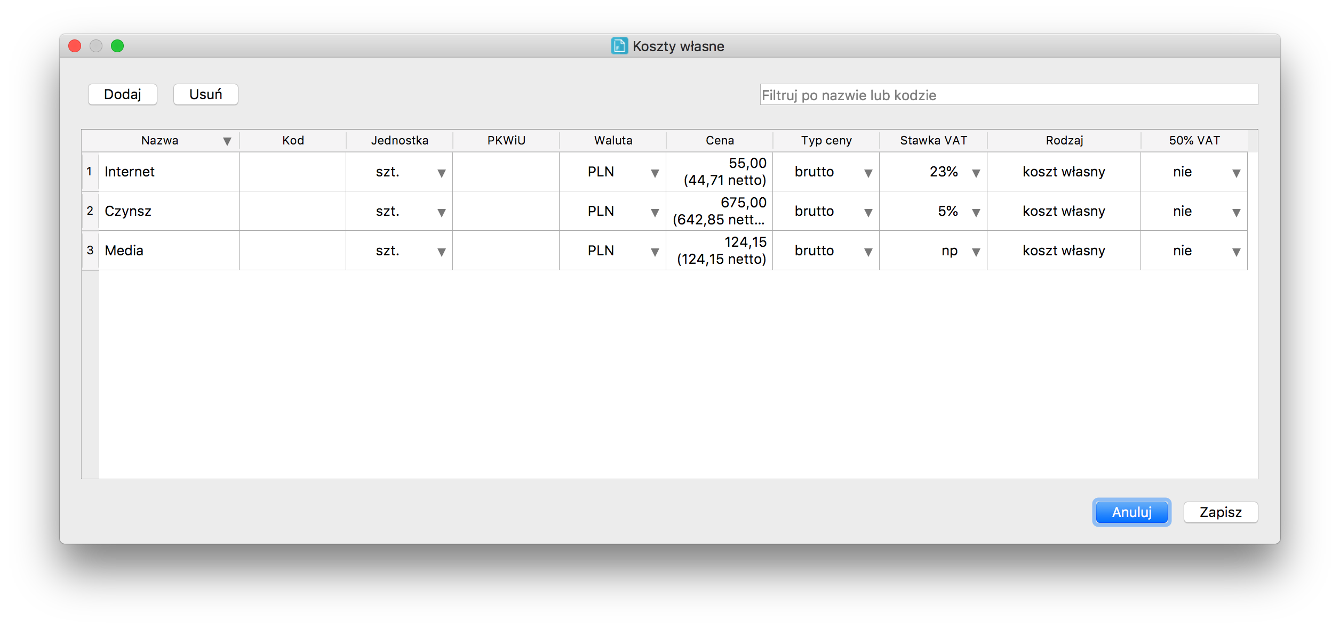
Task: Open the 50% VAT dropdown for Czynsz
Action: 1237,213
